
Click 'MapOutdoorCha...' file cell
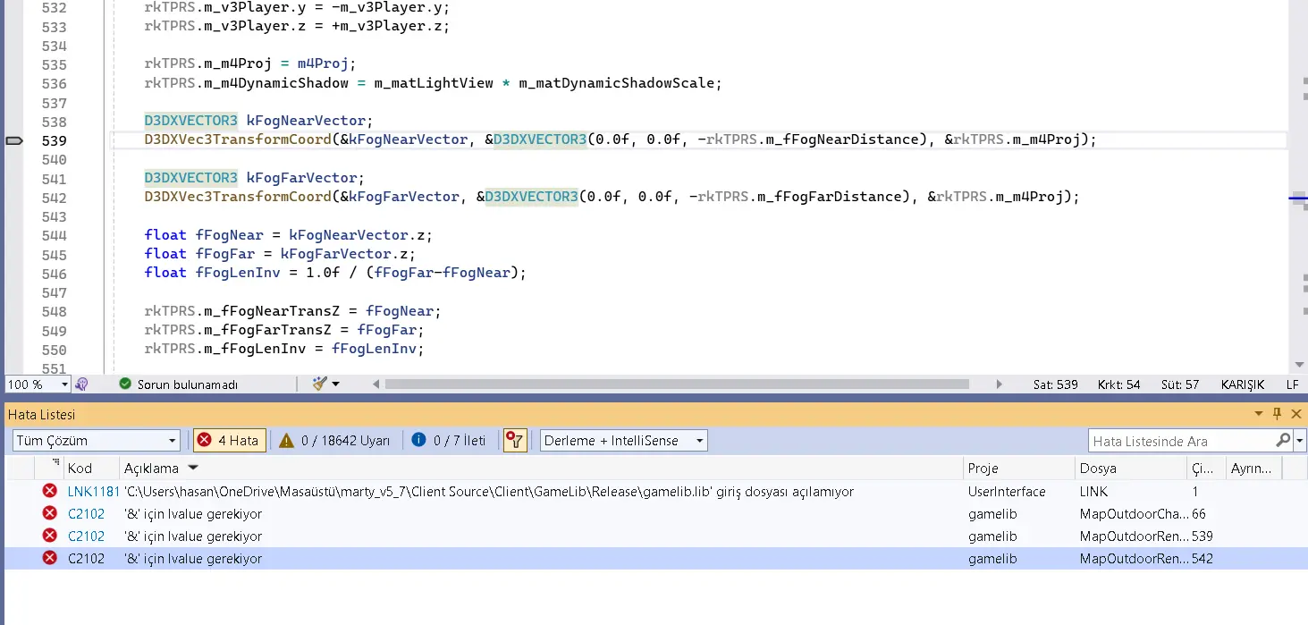tap(1135, 514)
